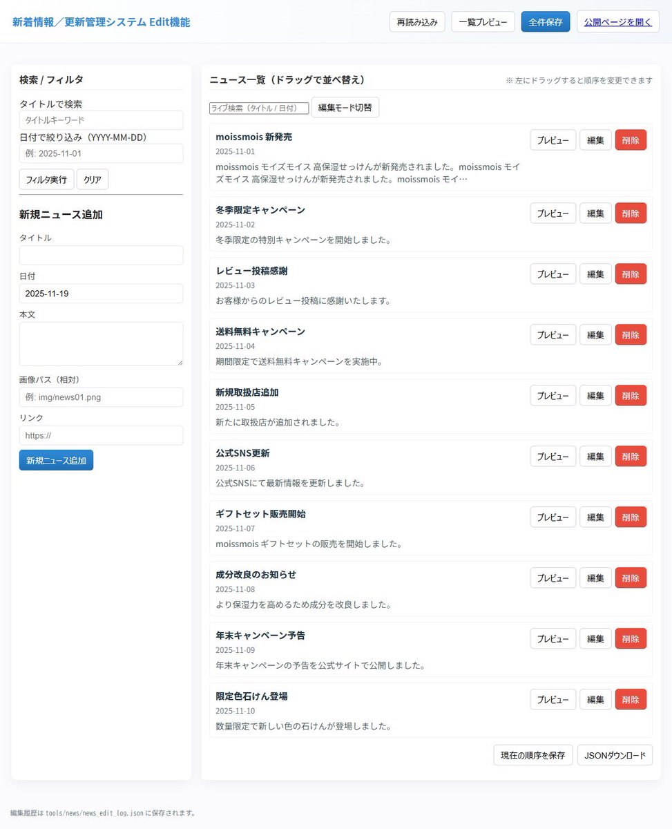Image resolution: width=672 pixels, height=829 pixels.
Task: Toggle edit mode with 編集モード切替
Action: [x=345, y=108]
